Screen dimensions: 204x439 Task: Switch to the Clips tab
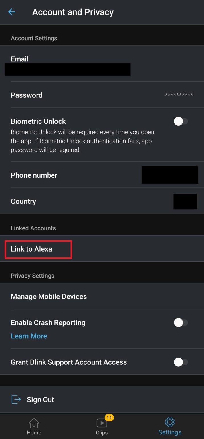102,426
